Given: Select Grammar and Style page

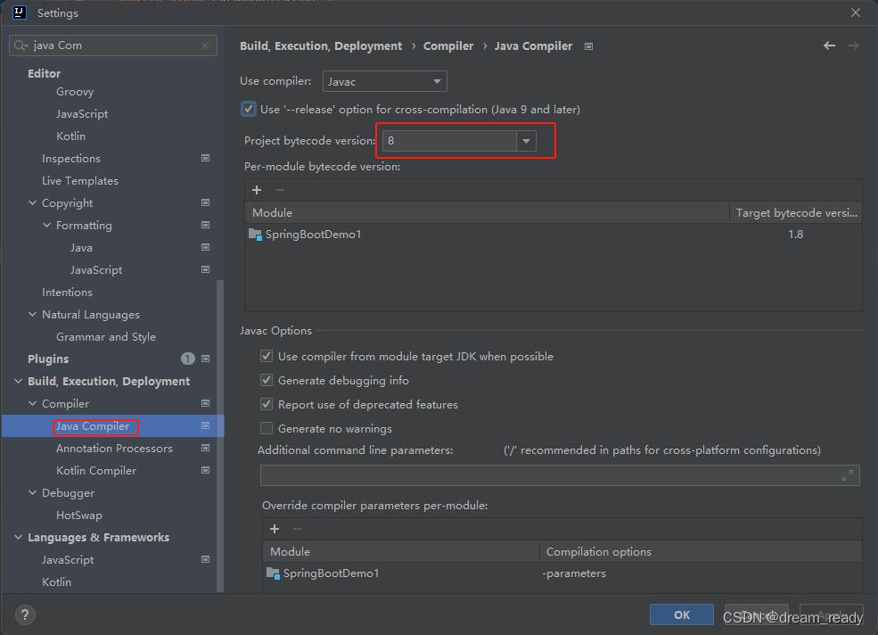Looking at the screenshot, I should click(106, 337).
